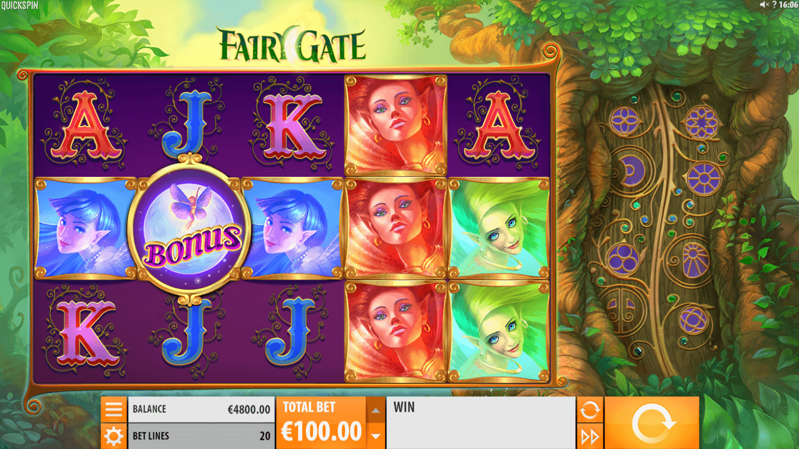
Task: Click the Win amount panel
Action: (x=481, y=423)
